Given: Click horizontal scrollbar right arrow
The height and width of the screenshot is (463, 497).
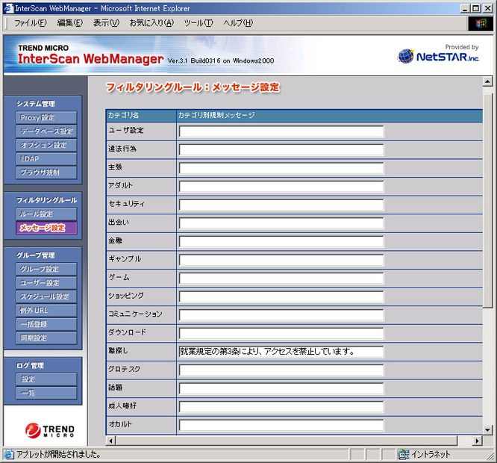Looking at the screenshot, I should (x=478, y=441).
